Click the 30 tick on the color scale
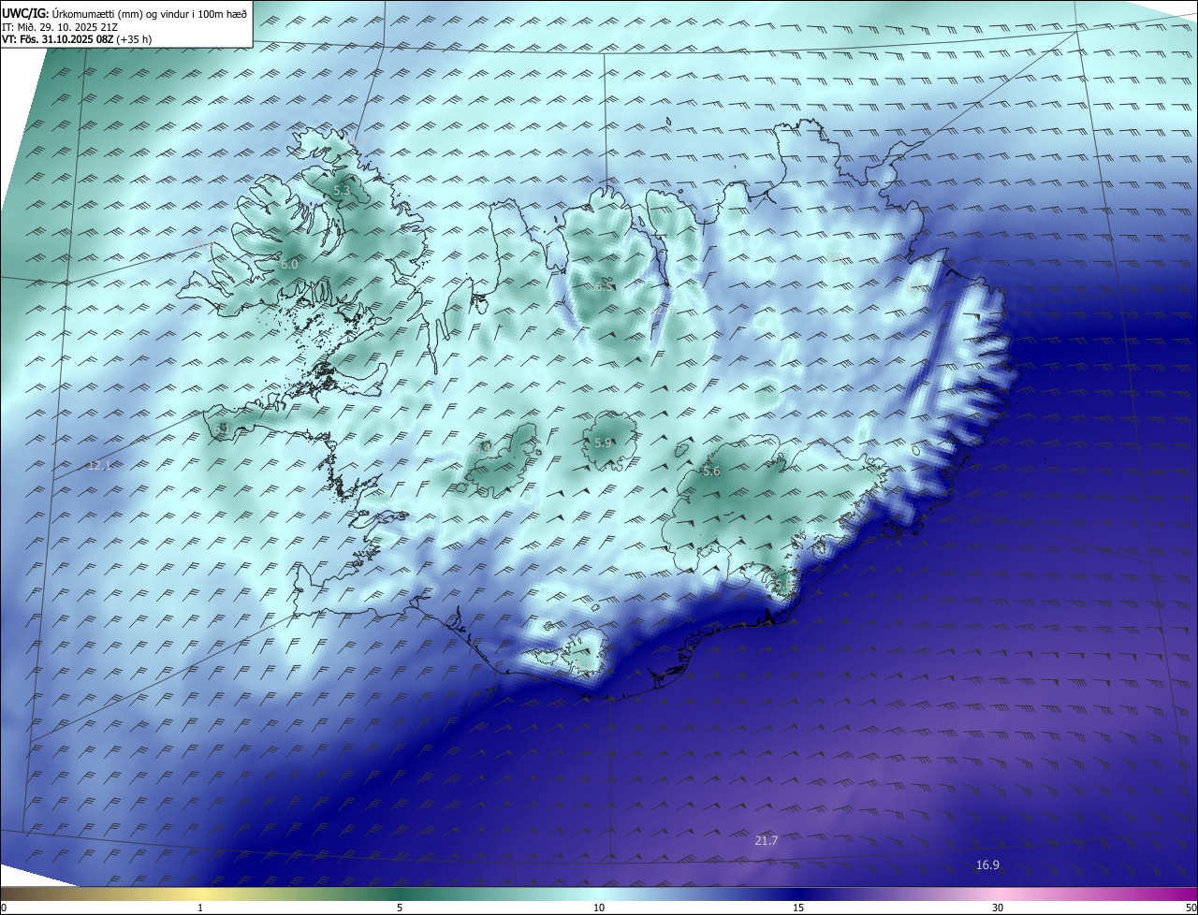1198x915 pixels. pyautogui.click(x=998, y=908)
